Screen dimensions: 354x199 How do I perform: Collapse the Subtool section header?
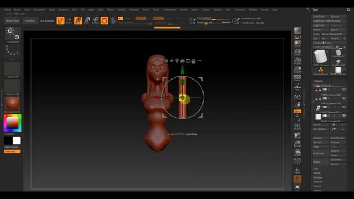[319, 81]
